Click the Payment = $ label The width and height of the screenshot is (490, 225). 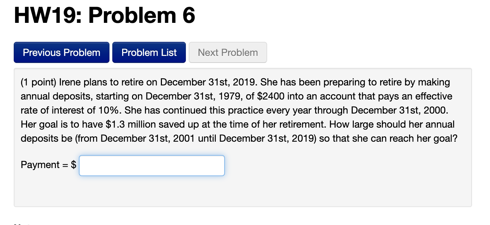(x=48, y=165)
